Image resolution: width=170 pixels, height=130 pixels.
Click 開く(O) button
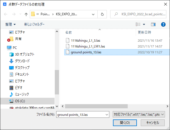tap(125, 123)
